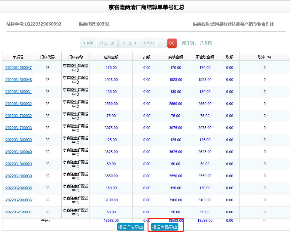The width and height of the screenshot is (290, 232).
Task: Open document I2022031500048
Action: 18,80
